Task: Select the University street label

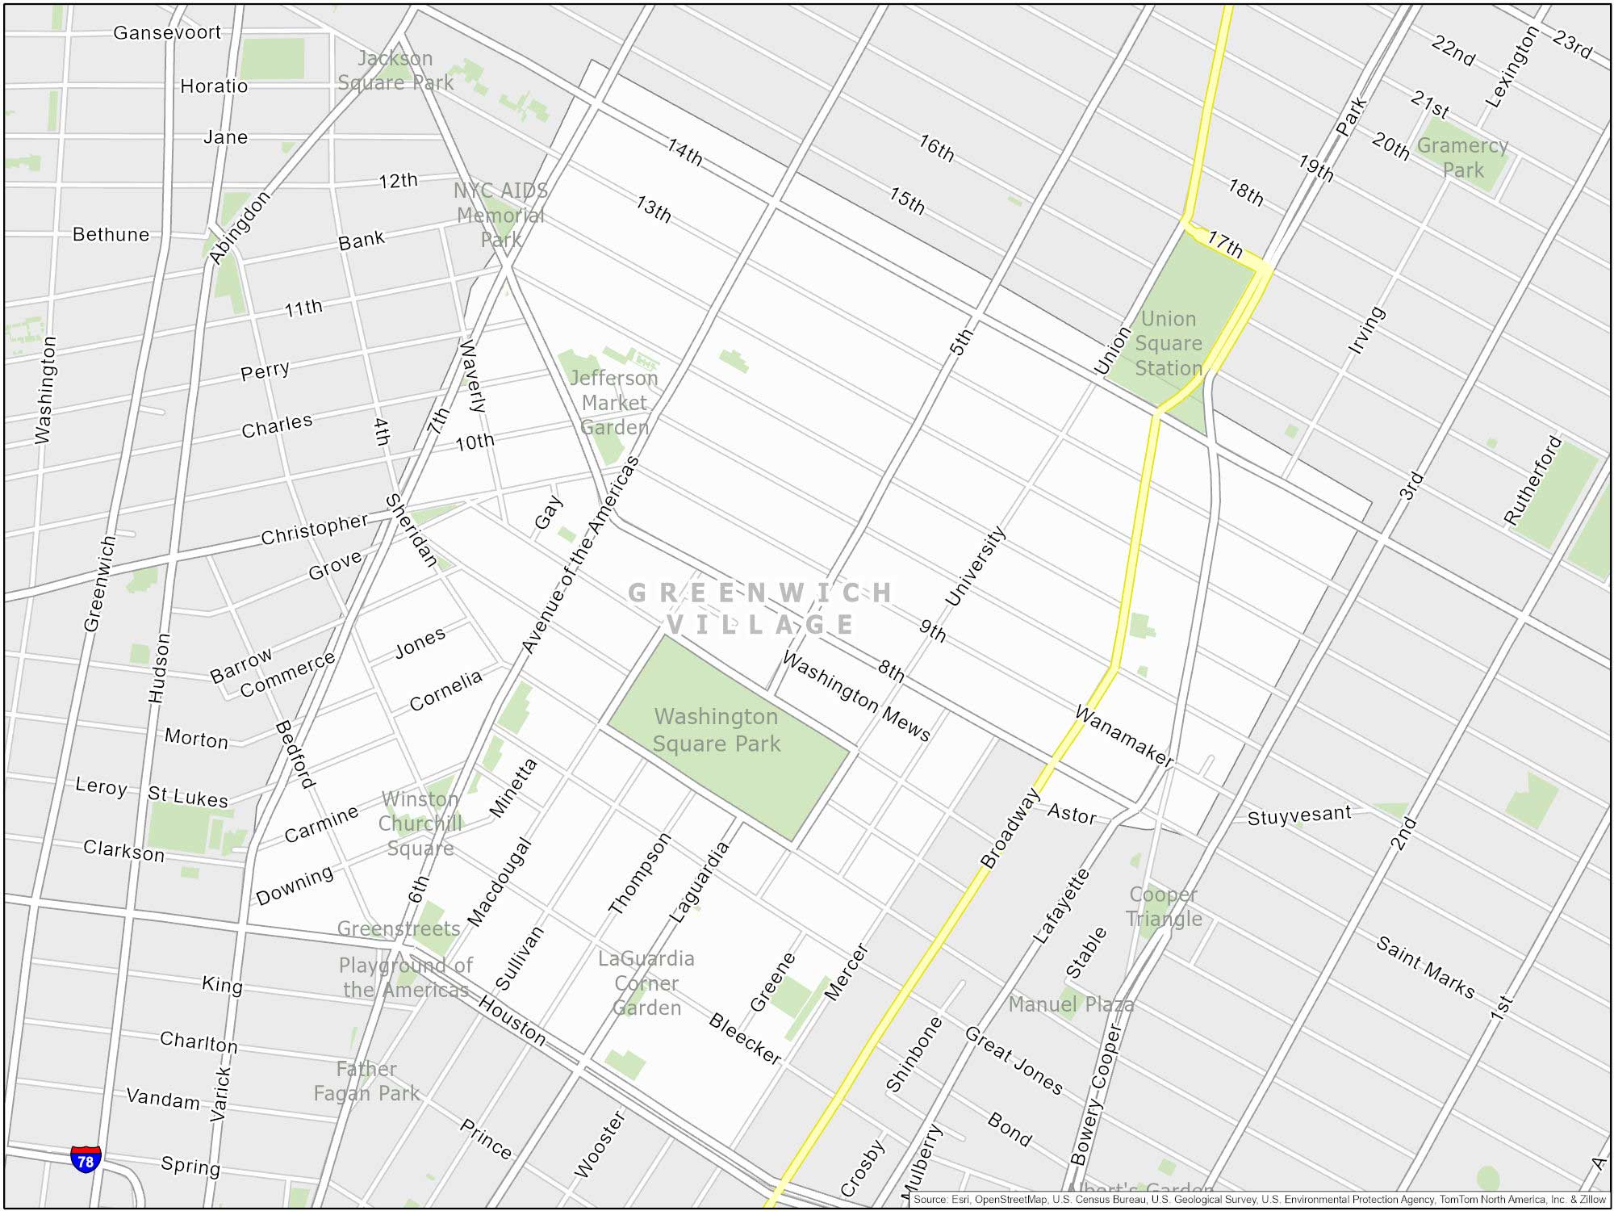Action: pyautogui.click(x=976, y=565)
